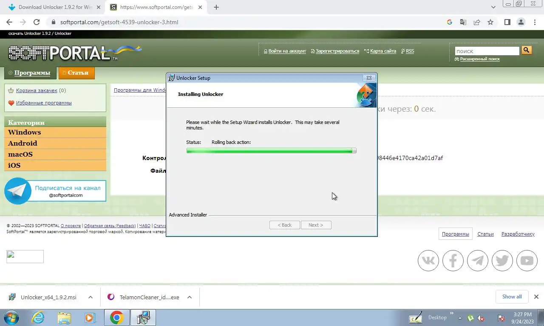
Task: Open the Chrome profile avatar
Action: point(521,22)
